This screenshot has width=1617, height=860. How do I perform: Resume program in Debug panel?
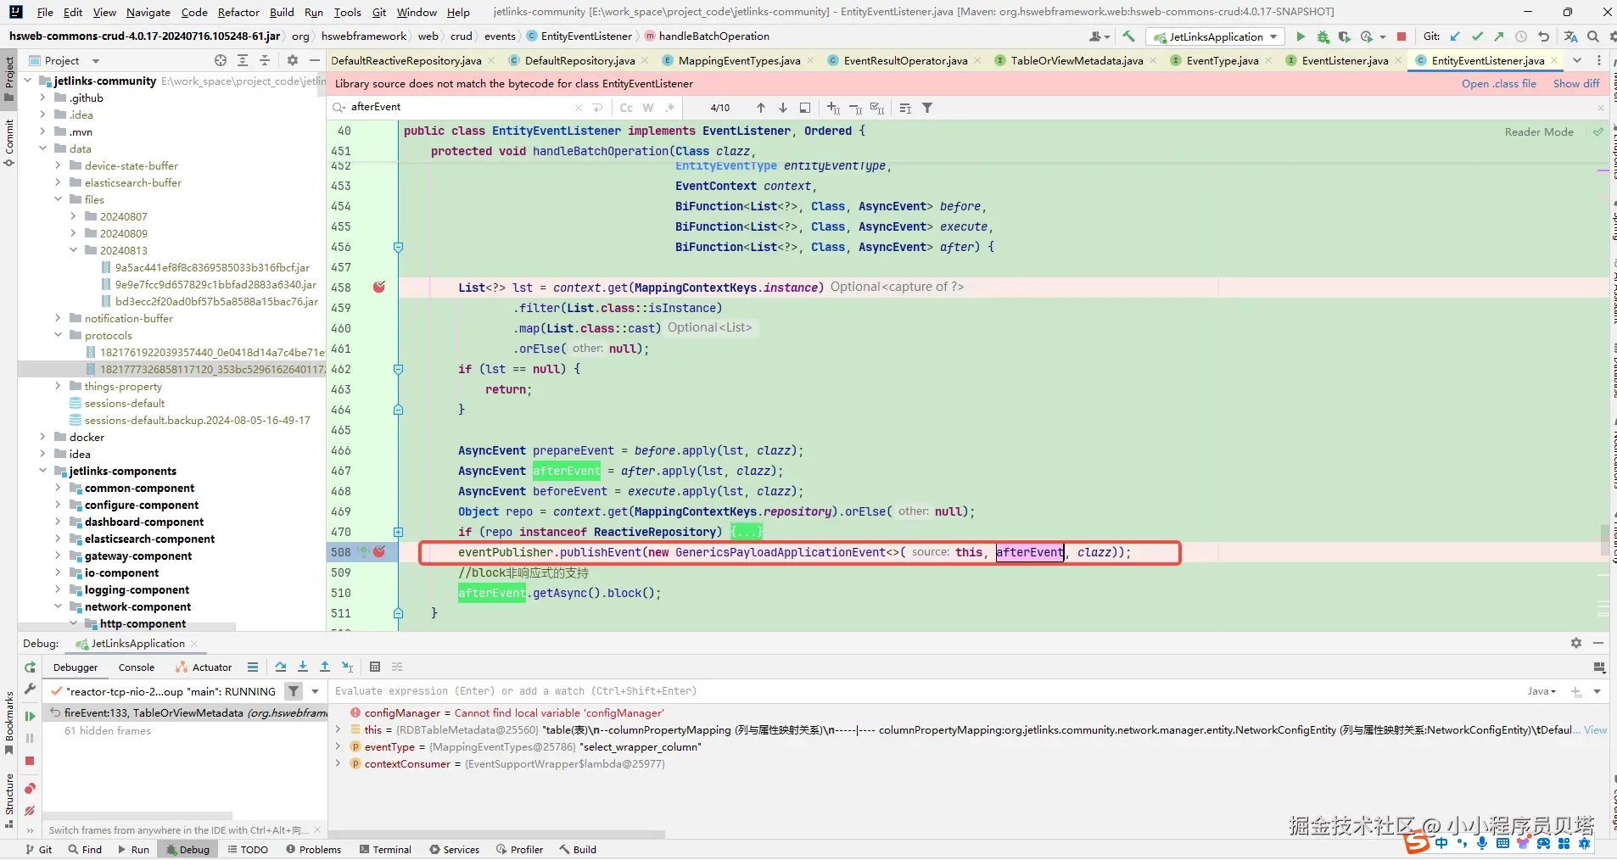[x=30, y=716]
